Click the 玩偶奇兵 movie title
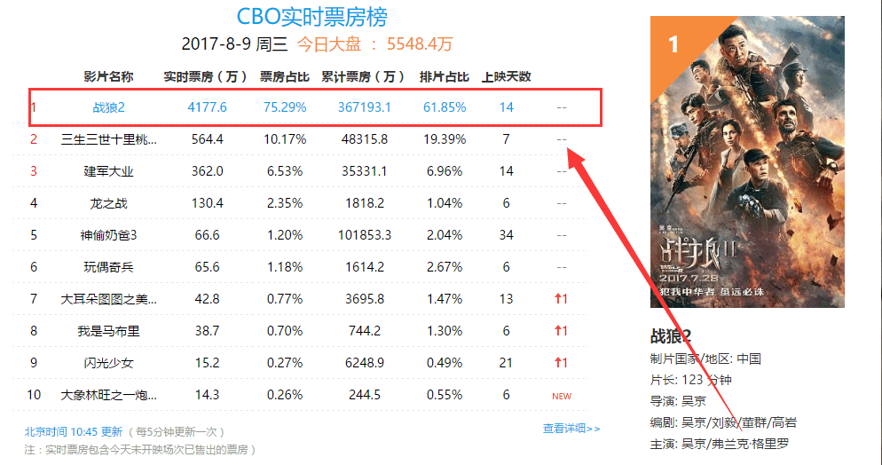This screenshot has width=882, height=465. click(108, 267)
